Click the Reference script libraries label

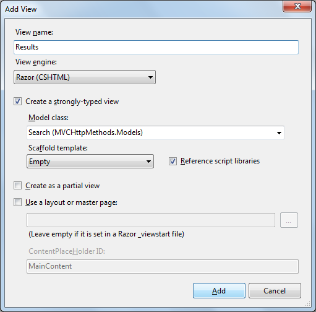(x=220, y=161)
